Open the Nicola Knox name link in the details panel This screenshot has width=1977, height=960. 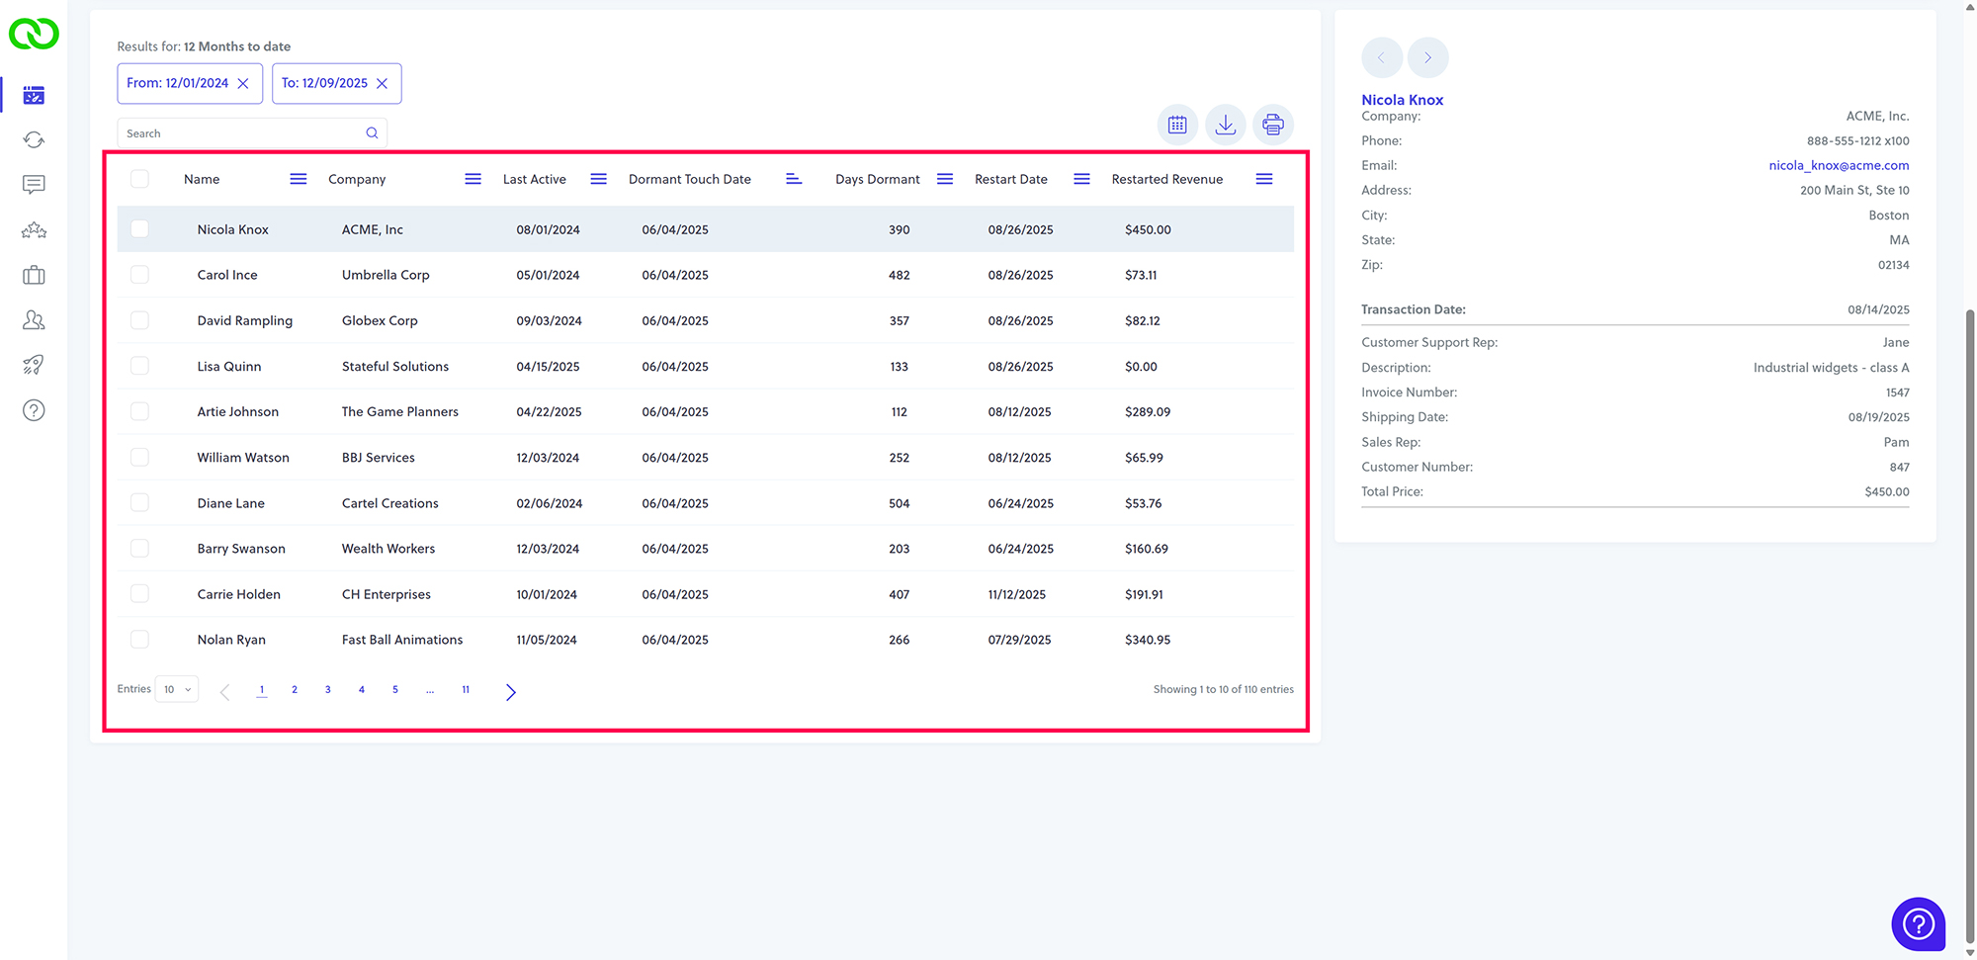[x=1402, y=100]
